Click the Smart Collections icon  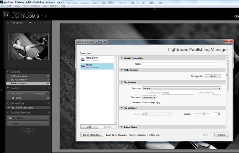click(x=13, y=108)
